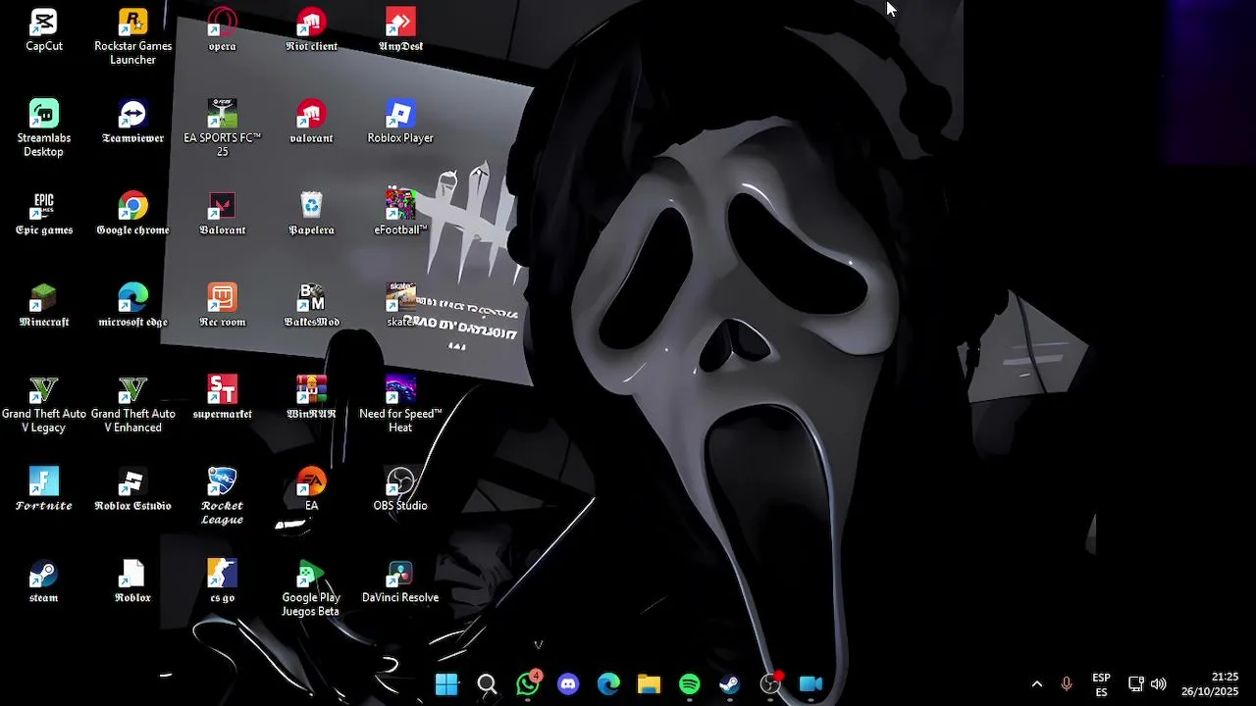Select the steam desktop shortcut

pos(43,582)
